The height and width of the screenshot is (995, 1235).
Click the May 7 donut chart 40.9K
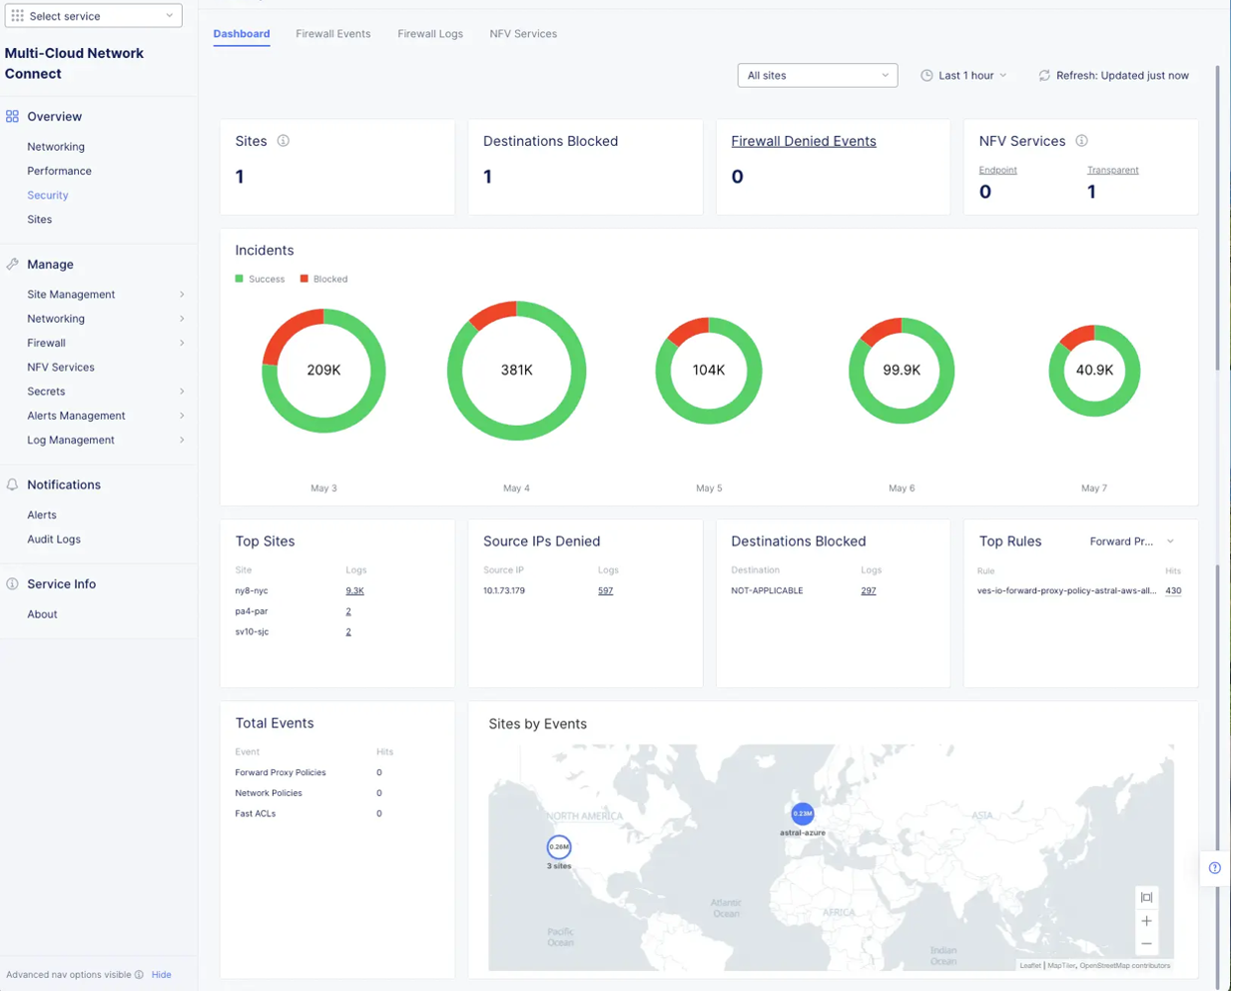click(1098, 372)
